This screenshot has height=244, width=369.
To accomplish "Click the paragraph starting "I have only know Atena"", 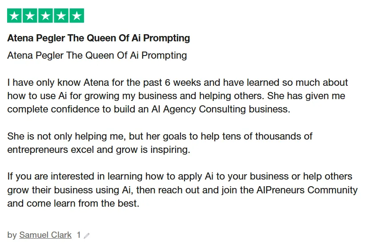I will [178, 96].
